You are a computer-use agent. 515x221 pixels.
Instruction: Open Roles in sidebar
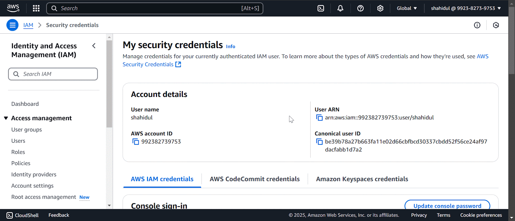click(x=18, y=152)
